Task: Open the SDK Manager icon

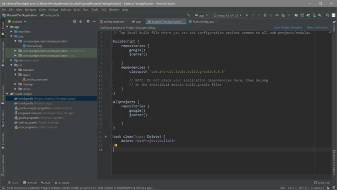Action: point(320,15)
